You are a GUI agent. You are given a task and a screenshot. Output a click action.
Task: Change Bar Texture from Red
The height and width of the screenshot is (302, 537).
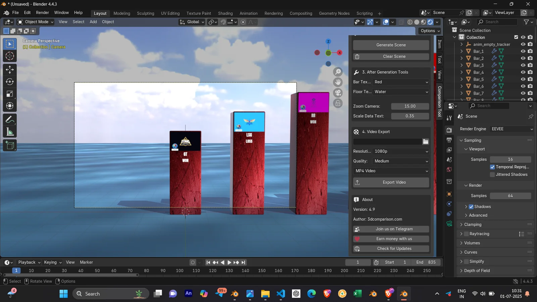(x=401, y=82)
